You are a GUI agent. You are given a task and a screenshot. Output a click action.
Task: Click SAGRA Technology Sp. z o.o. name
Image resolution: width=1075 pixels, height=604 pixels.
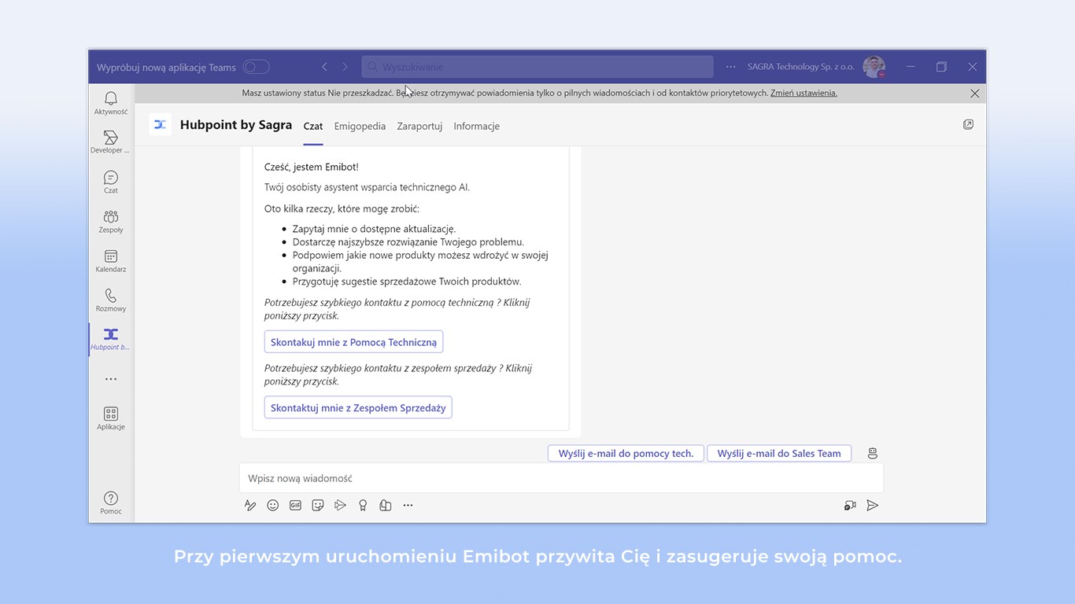(800, 67)
